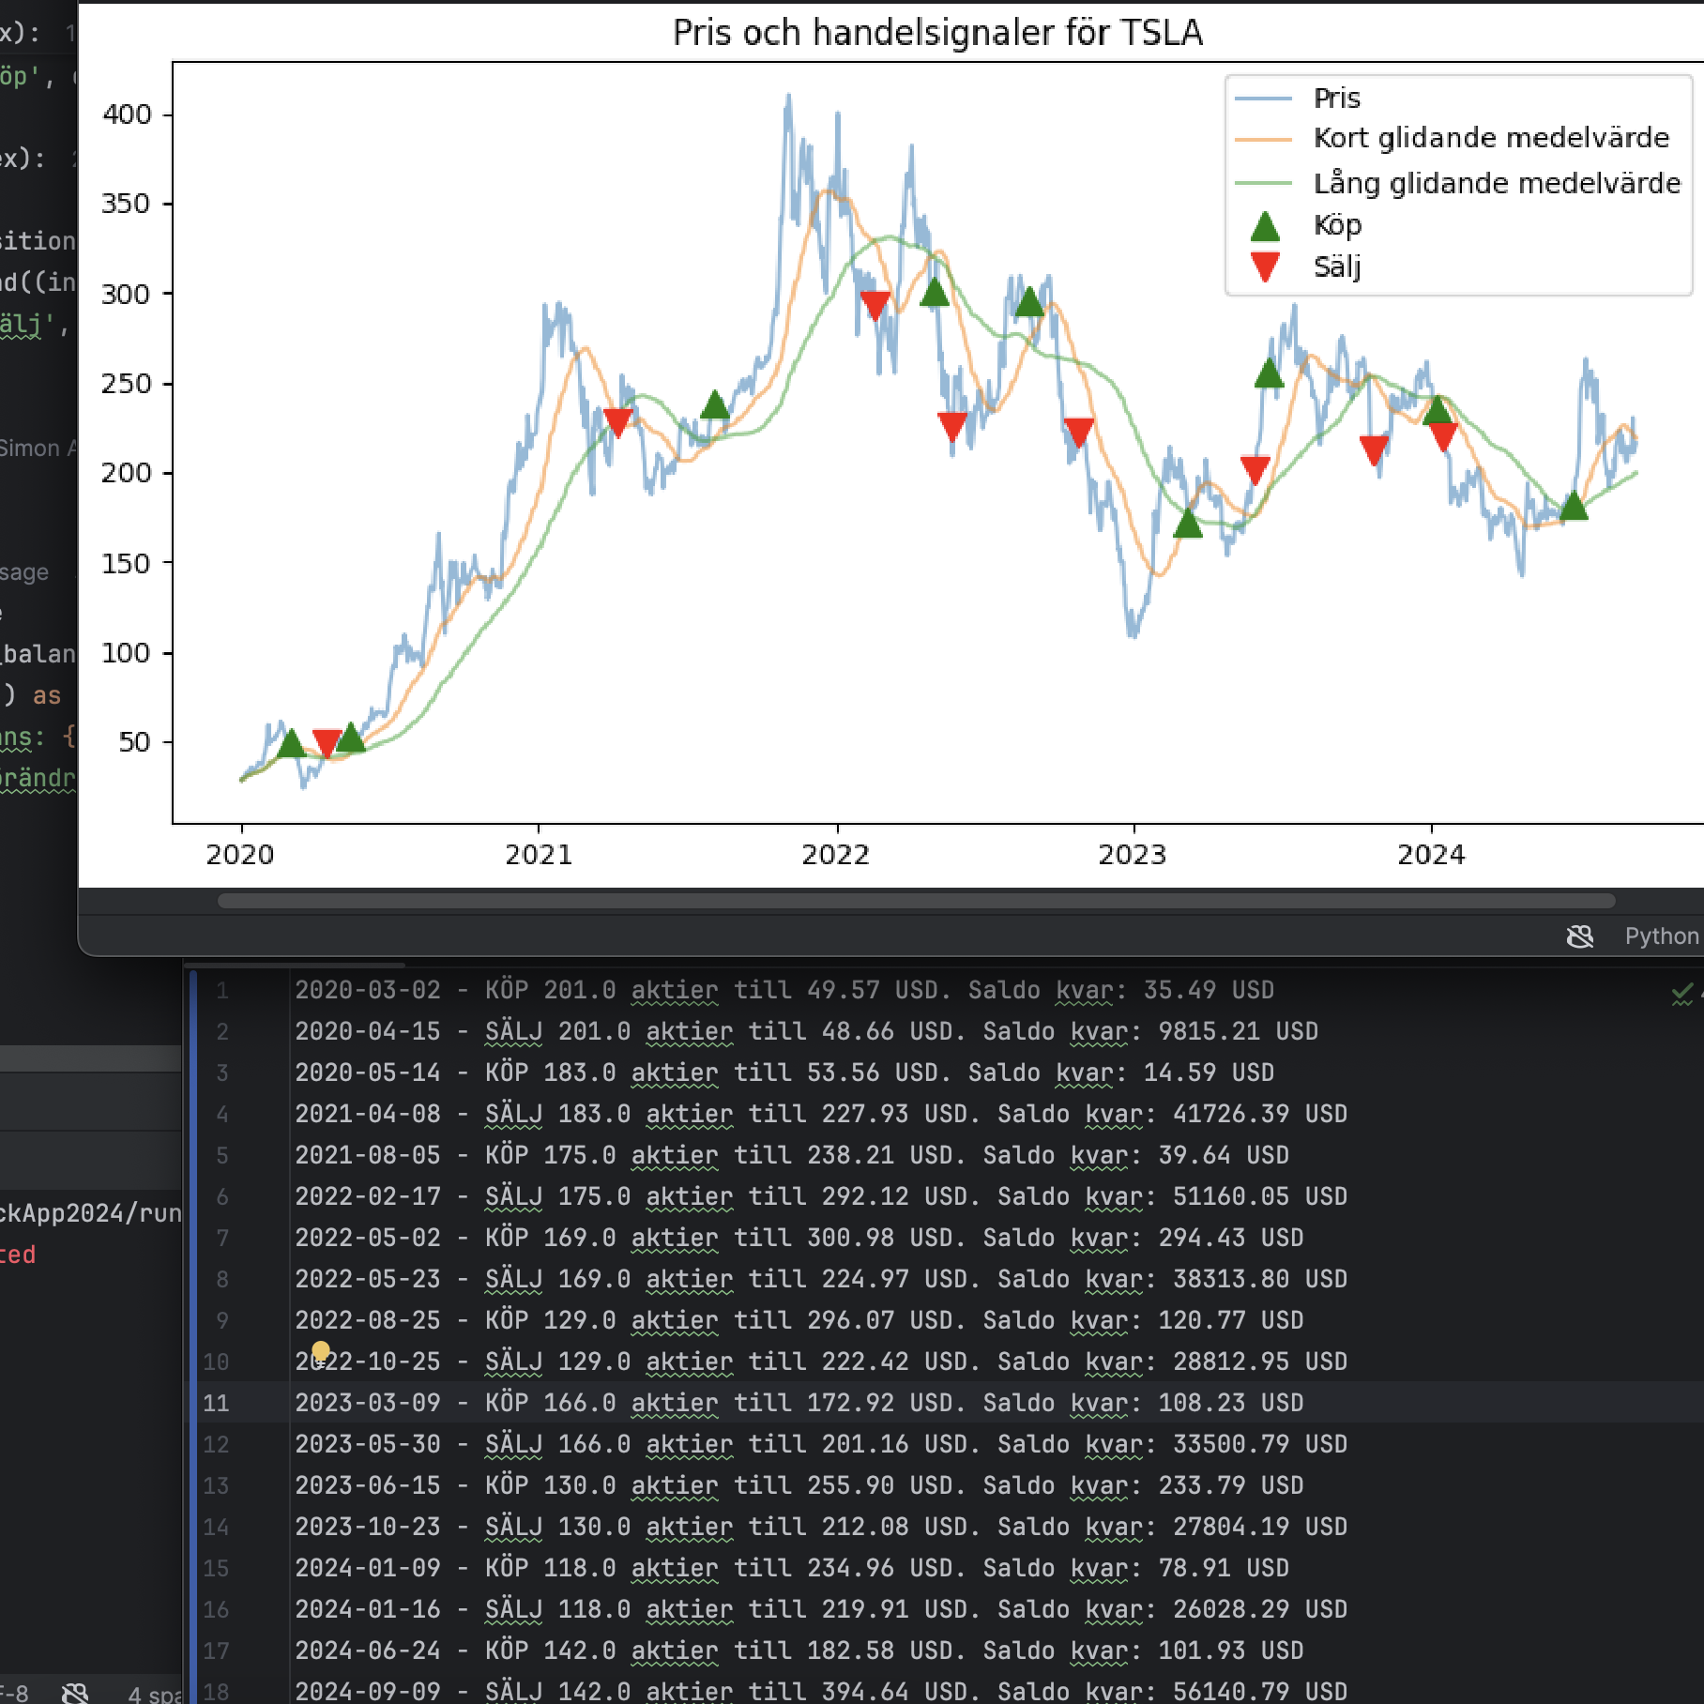The width and height of the screenshot is (1704, 1704).
Task: Click the chart title 'Pris och handelsignaler för TSLA'
Action: coord(937,33)
